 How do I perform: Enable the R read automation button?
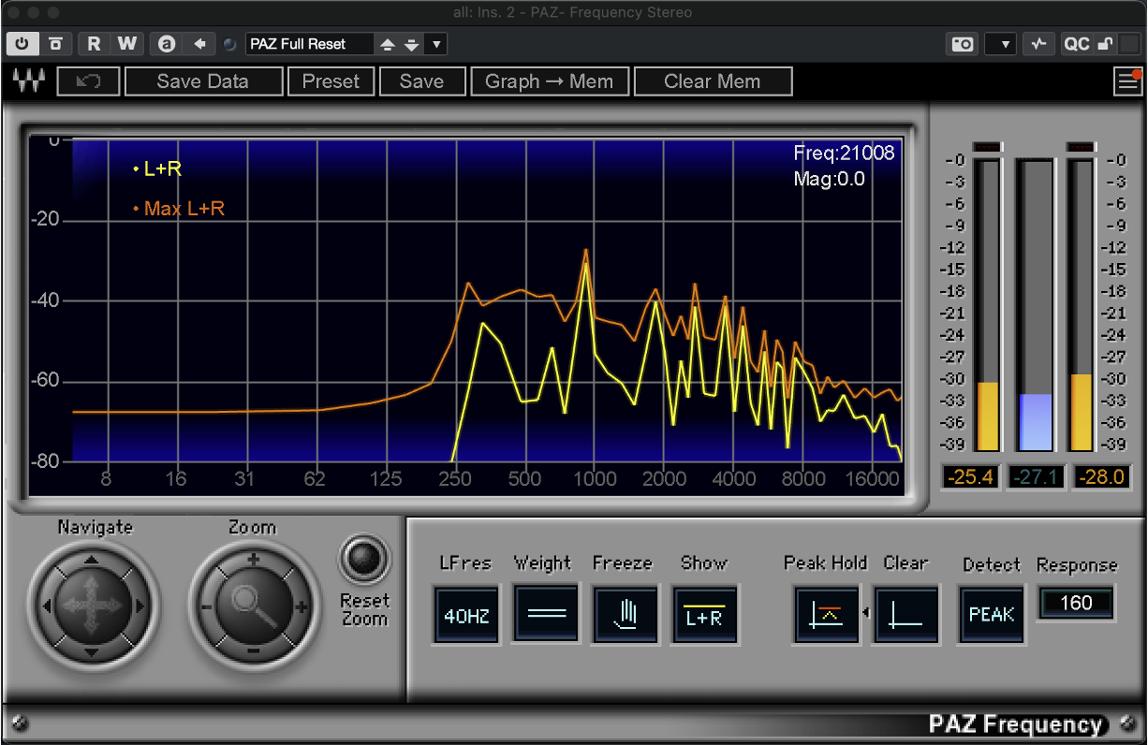94,44
